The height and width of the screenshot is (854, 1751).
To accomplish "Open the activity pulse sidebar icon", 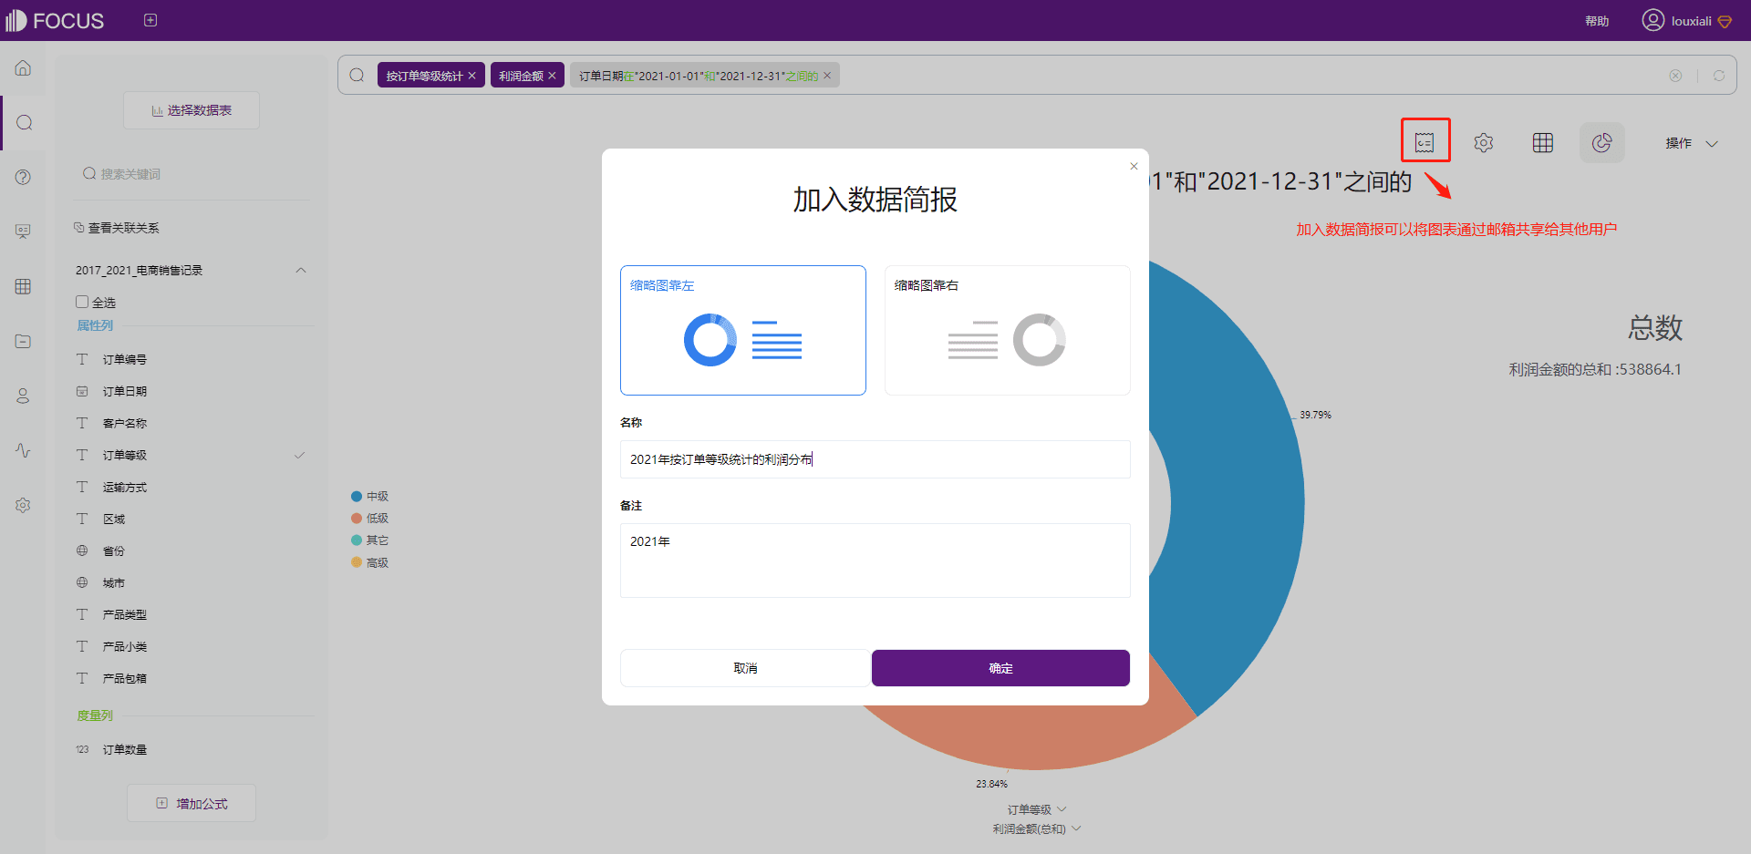I will [24, 450].
